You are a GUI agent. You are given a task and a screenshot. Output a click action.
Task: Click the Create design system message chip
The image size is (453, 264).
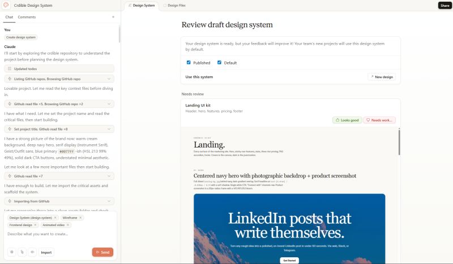pyautogui.click(x=21, y=37)
